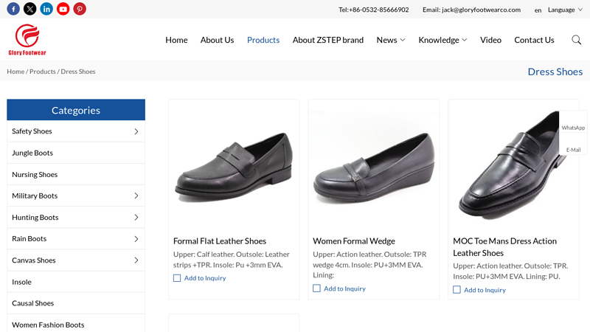The image size is (590, 332).
Task: Open the Video menu item
Action: 490,40
